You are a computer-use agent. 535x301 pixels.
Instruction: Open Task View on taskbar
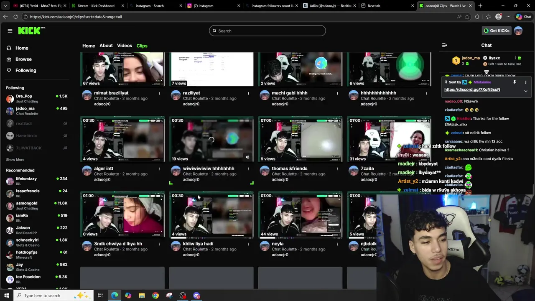[100, 296]
